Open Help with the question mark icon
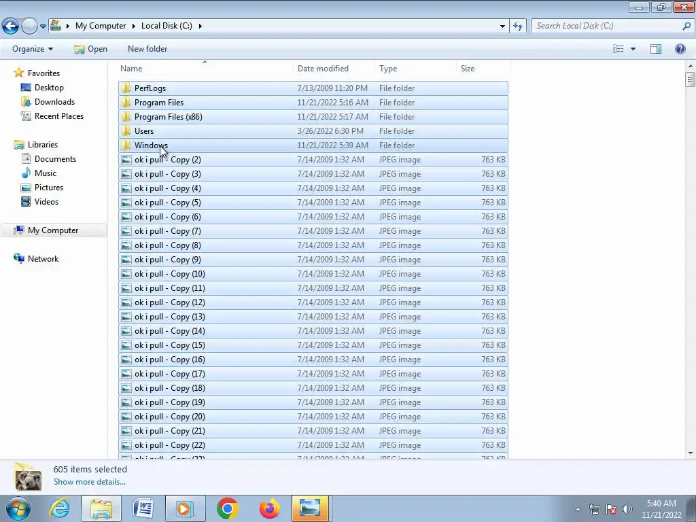Image resolution: width=696 pixels, height=522 pixels. pyautogui.click(x=680, y=49)
